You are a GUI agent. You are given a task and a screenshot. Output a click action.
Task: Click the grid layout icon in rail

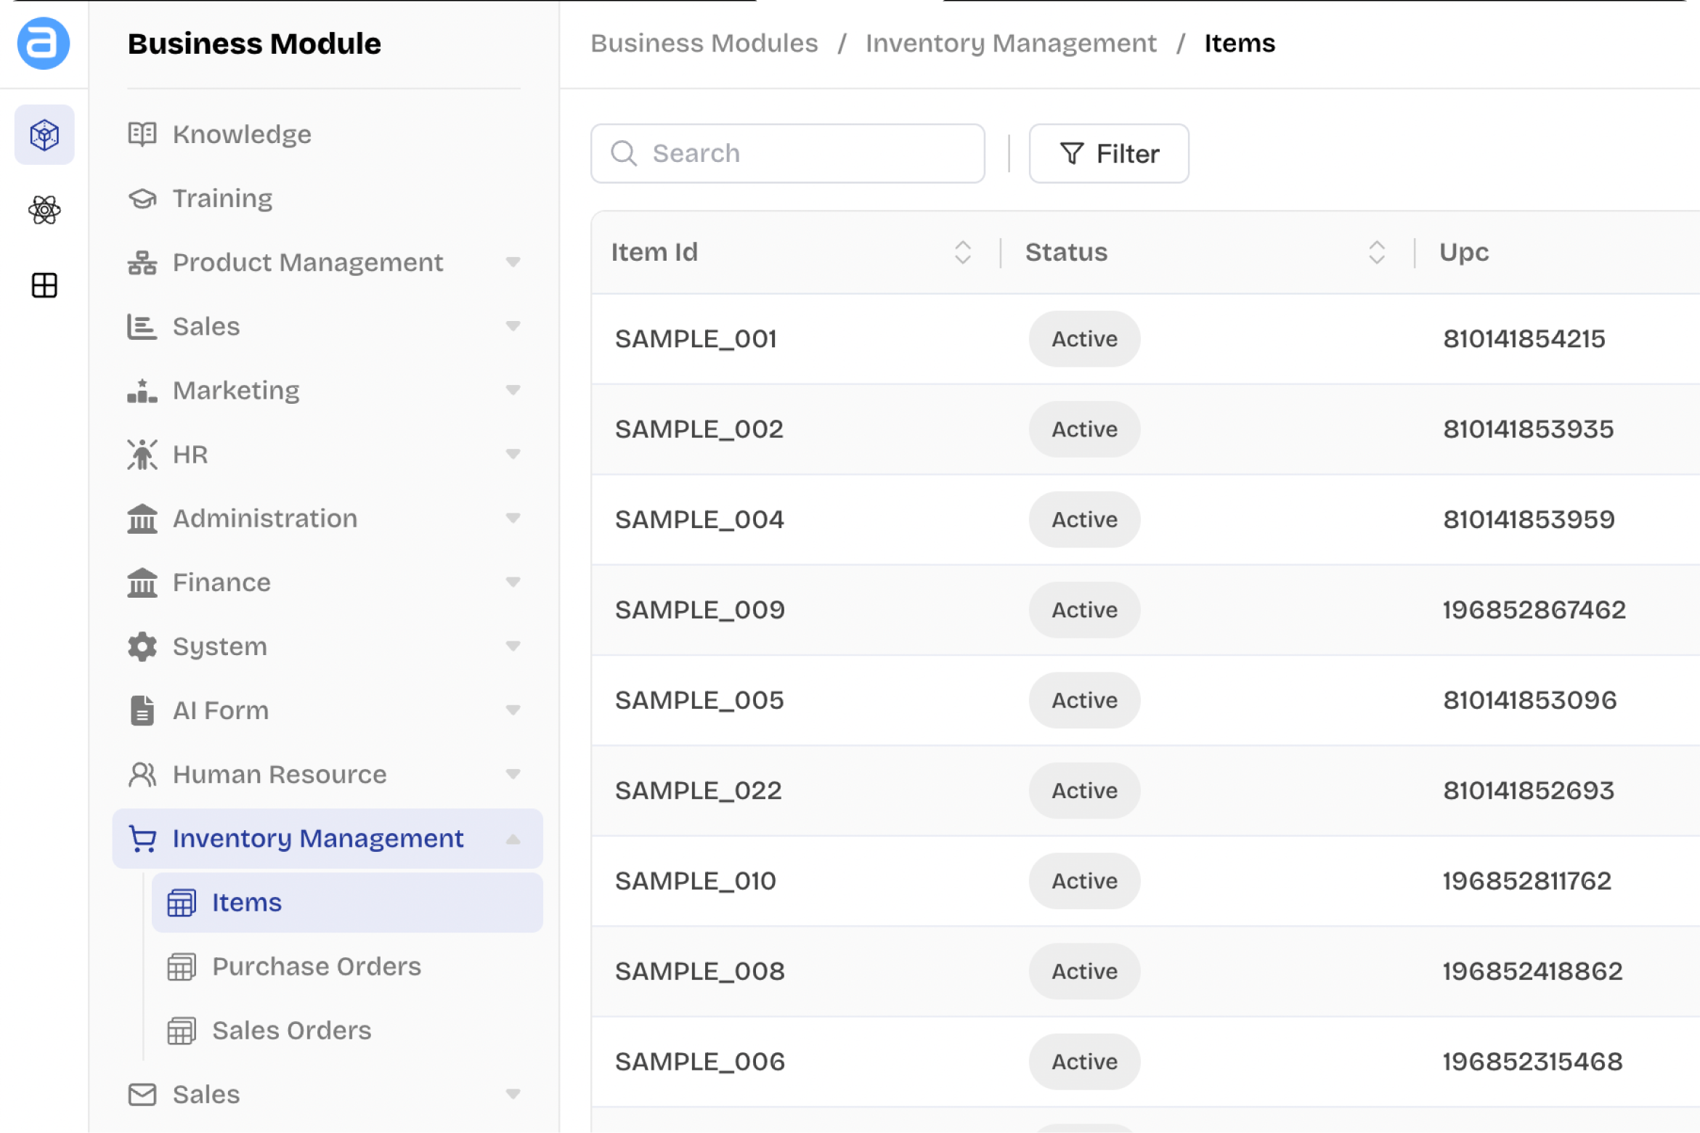pyautogui.click(x=44, y=285)
